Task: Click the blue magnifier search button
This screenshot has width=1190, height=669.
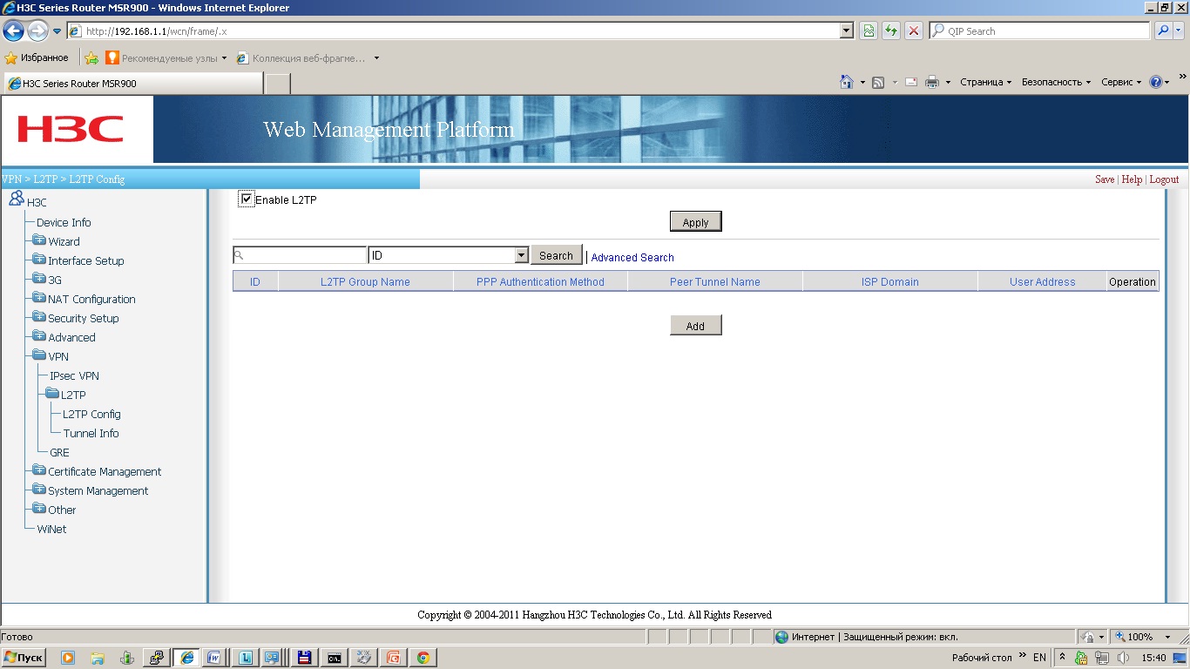Action: point(1163,31)
